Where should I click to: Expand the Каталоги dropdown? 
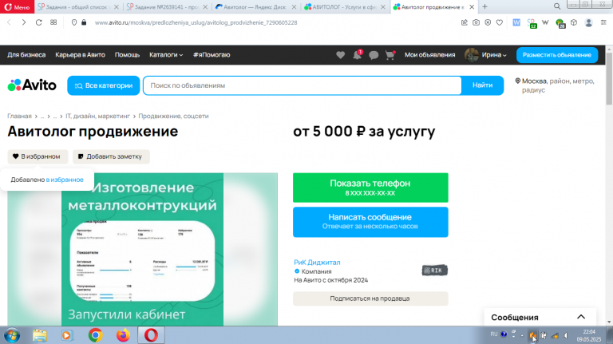point(166,55)
